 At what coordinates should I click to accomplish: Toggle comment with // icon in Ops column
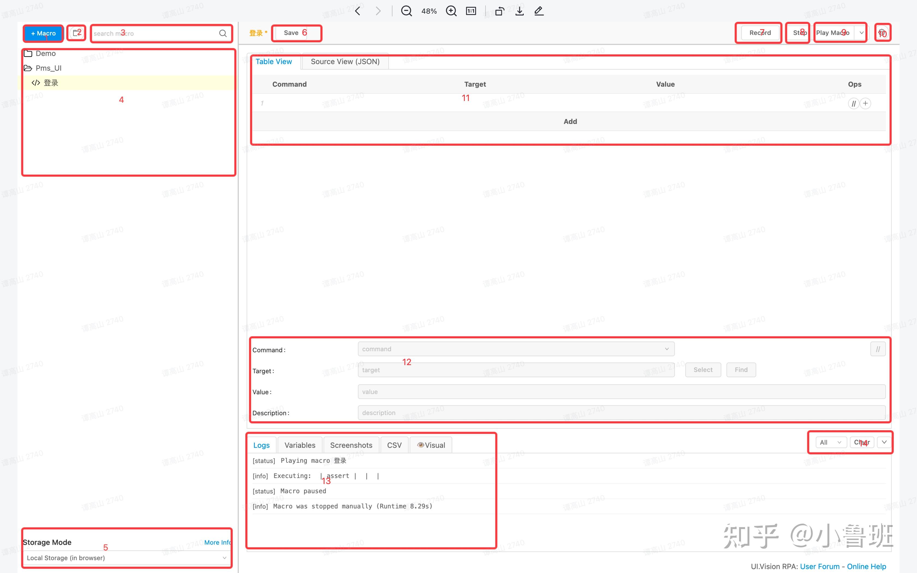[x=853, y=103]
